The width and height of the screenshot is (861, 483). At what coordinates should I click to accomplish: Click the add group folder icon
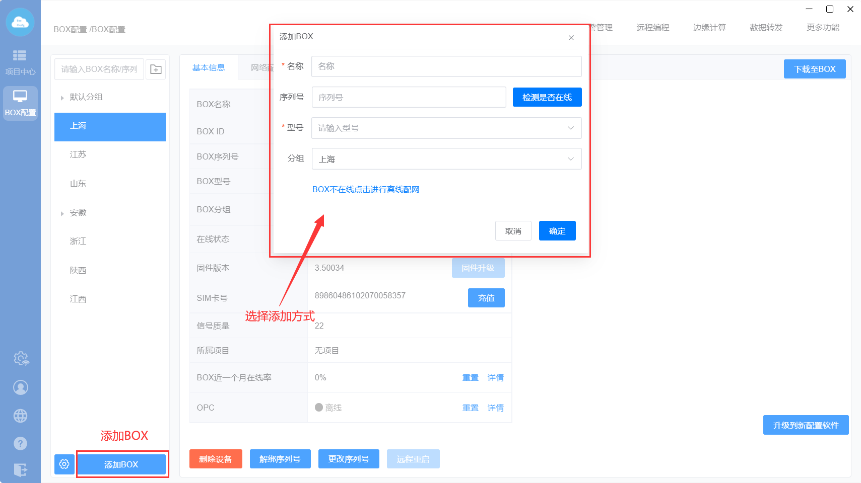pos(156,69)
